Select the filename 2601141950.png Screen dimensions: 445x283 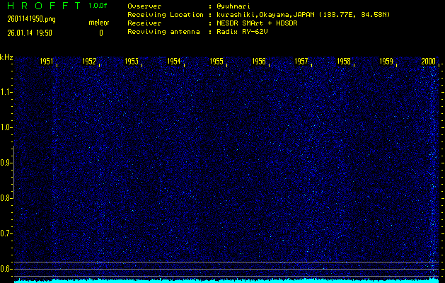coord(32,19)
